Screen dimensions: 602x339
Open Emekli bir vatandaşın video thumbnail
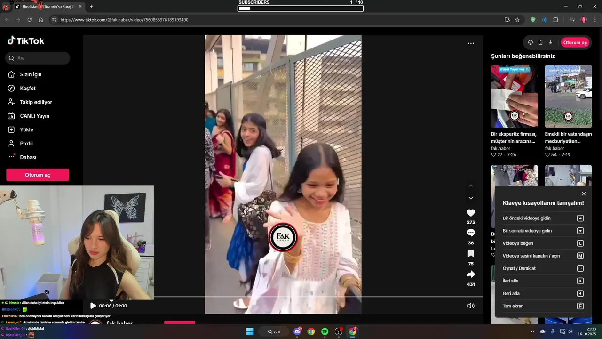click(568, 97)
